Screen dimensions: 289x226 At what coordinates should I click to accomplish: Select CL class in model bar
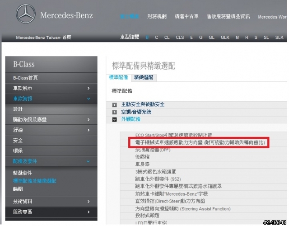click(167, 38)
